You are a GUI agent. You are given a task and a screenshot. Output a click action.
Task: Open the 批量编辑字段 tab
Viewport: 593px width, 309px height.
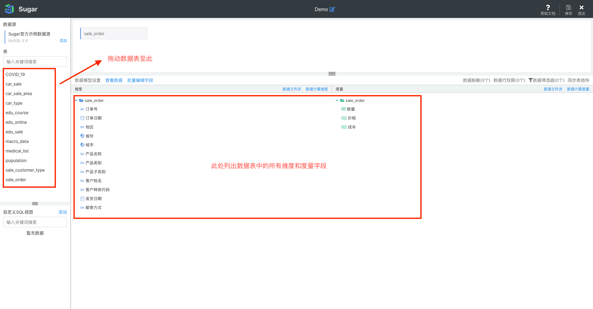click(140, 80)
